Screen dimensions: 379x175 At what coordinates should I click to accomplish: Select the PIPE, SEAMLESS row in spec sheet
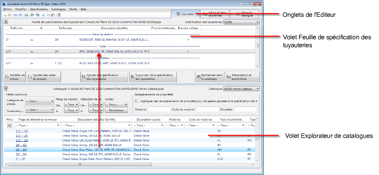tap(130, 51)
